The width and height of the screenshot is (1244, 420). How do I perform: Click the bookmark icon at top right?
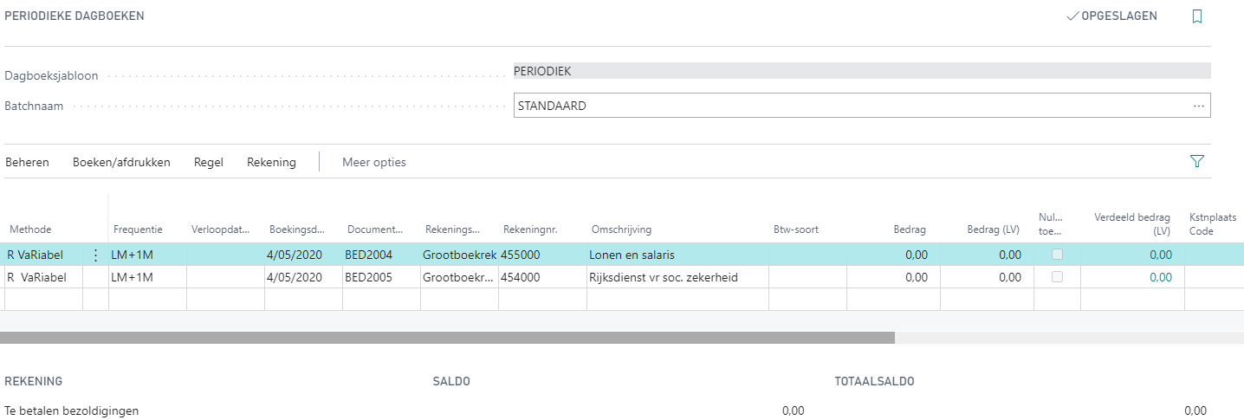coord(1197,16)
